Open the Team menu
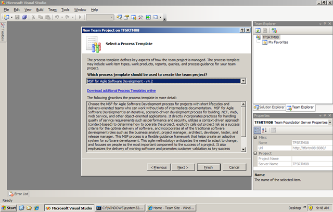The height and width of the screenshot is (212, 333). tap(52, 10)
